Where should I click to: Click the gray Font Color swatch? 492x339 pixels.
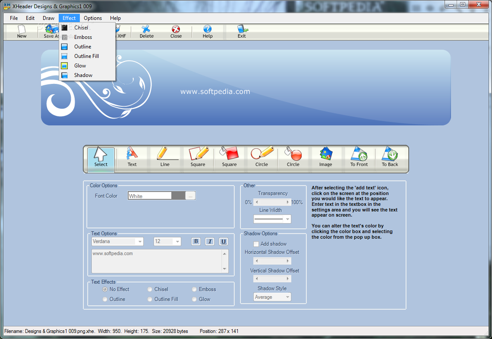pos(178,196)
